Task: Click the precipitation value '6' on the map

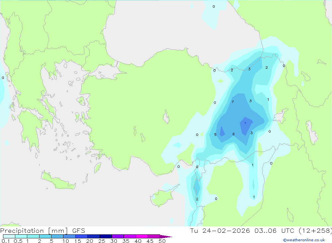Action: (x=233, y=134)
